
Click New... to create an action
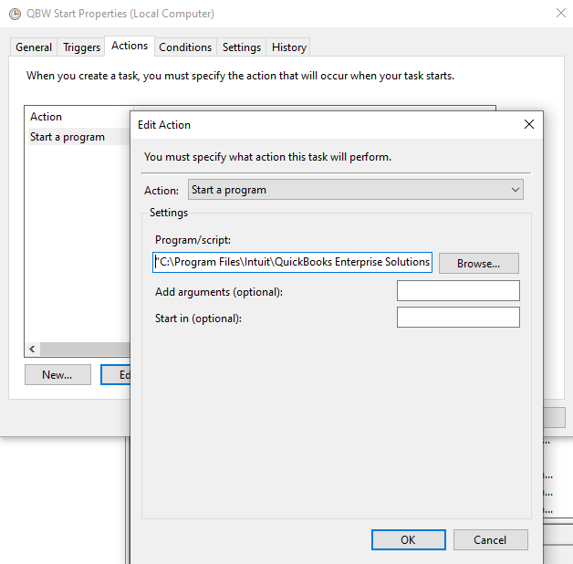pyautogui.click(x=57, y=375)
